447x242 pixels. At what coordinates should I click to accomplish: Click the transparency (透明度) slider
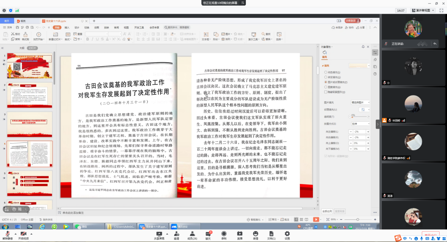coord(360,116)
